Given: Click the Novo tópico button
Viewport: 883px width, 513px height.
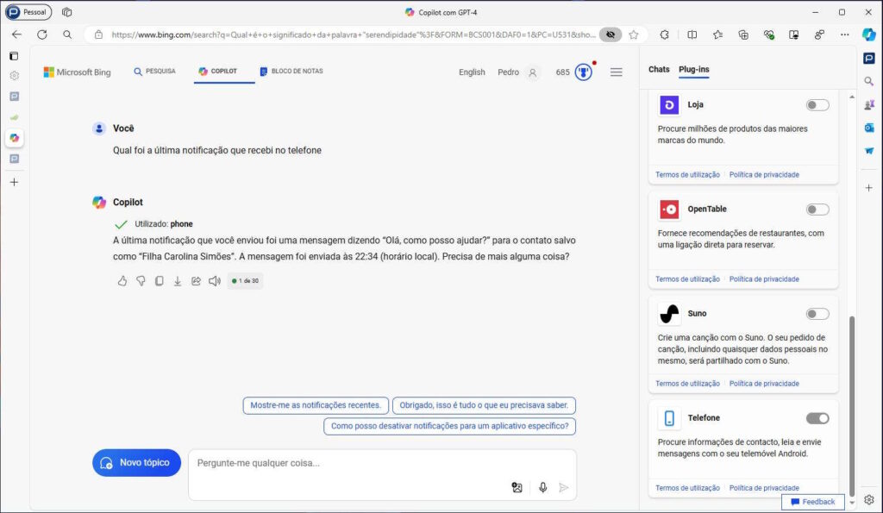Looking at the screenshot, I should (137, 463).
